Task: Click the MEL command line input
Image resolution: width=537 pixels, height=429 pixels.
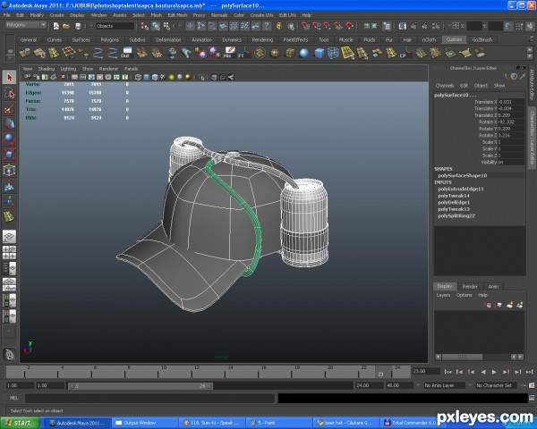Action: click(x=149, y=399)
